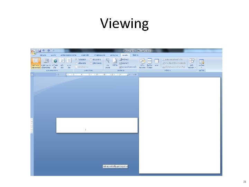This screenshot has width=249, height=187.
Task: Open the Zoom magnifier dialog
Action: (108, 63)
